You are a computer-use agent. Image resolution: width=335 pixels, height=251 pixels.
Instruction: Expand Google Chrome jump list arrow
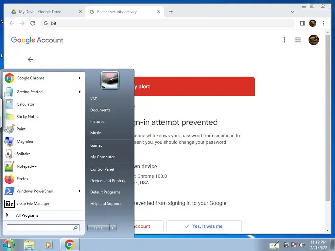click(80, 78)
